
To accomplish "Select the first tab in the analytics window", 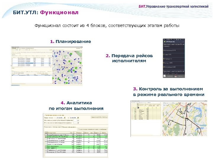I will coord(53,127).
